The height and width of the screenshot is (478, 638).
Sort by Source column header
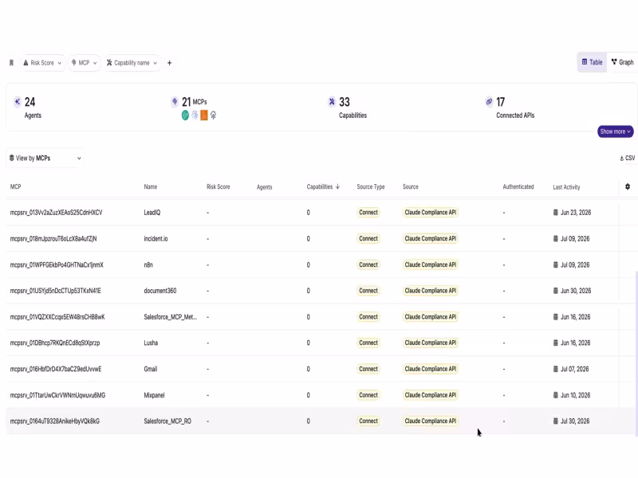pos(410,186)
